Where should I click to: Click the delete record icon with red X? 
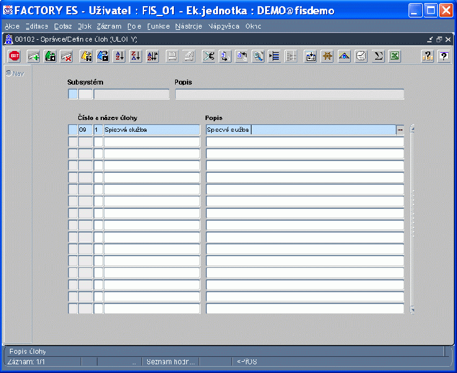click(x=66, y=56)
